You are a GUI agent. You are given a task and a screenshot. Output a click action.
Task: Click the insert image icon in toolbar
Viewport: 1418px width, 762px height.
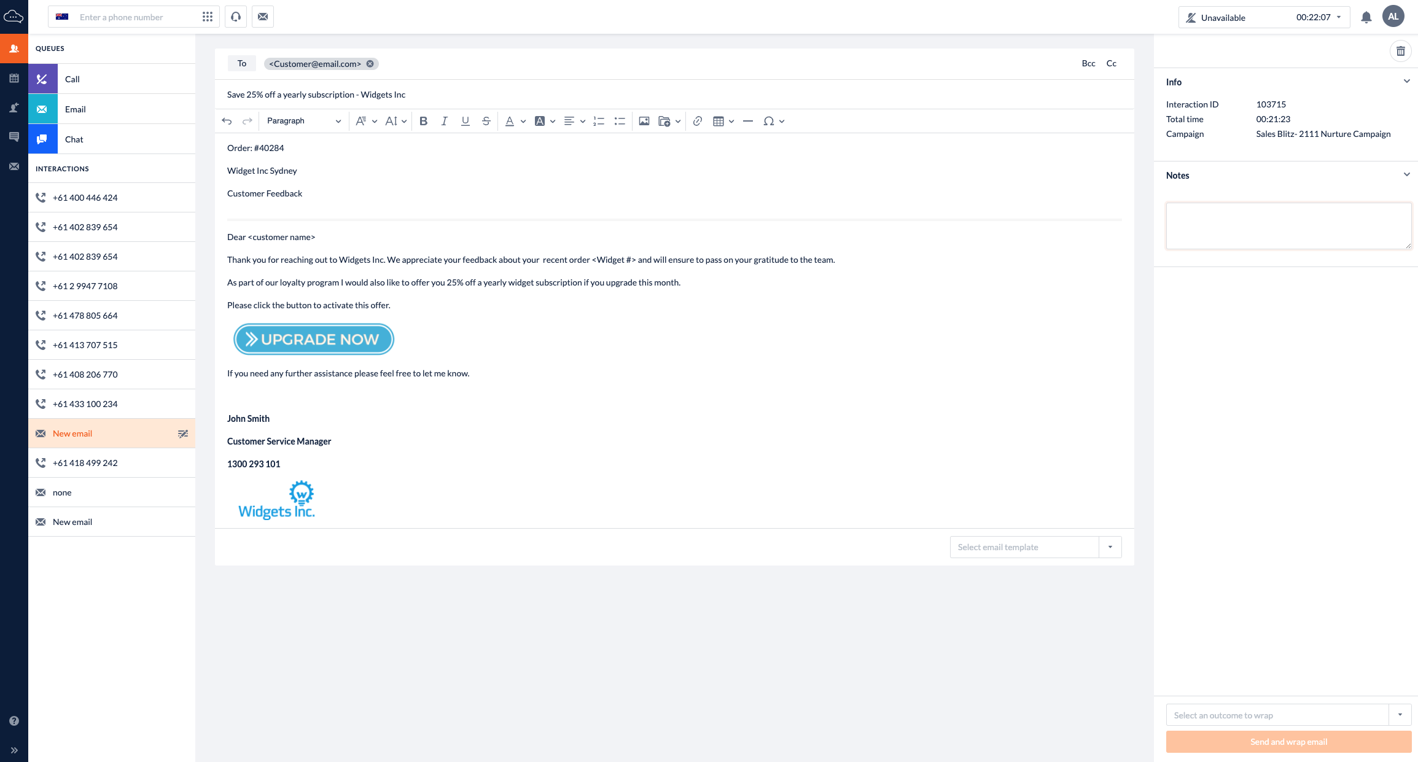coord(644,121)
